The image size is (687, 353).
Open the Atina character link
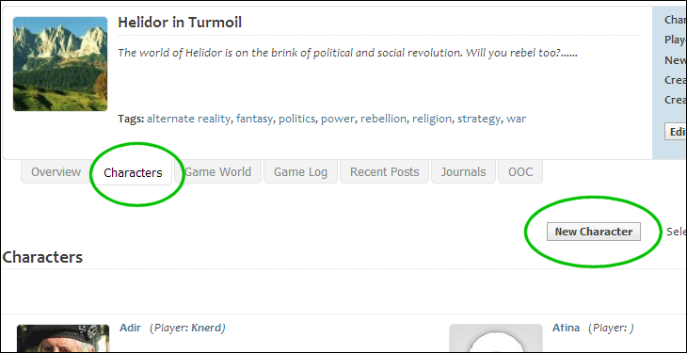(566, 328)
